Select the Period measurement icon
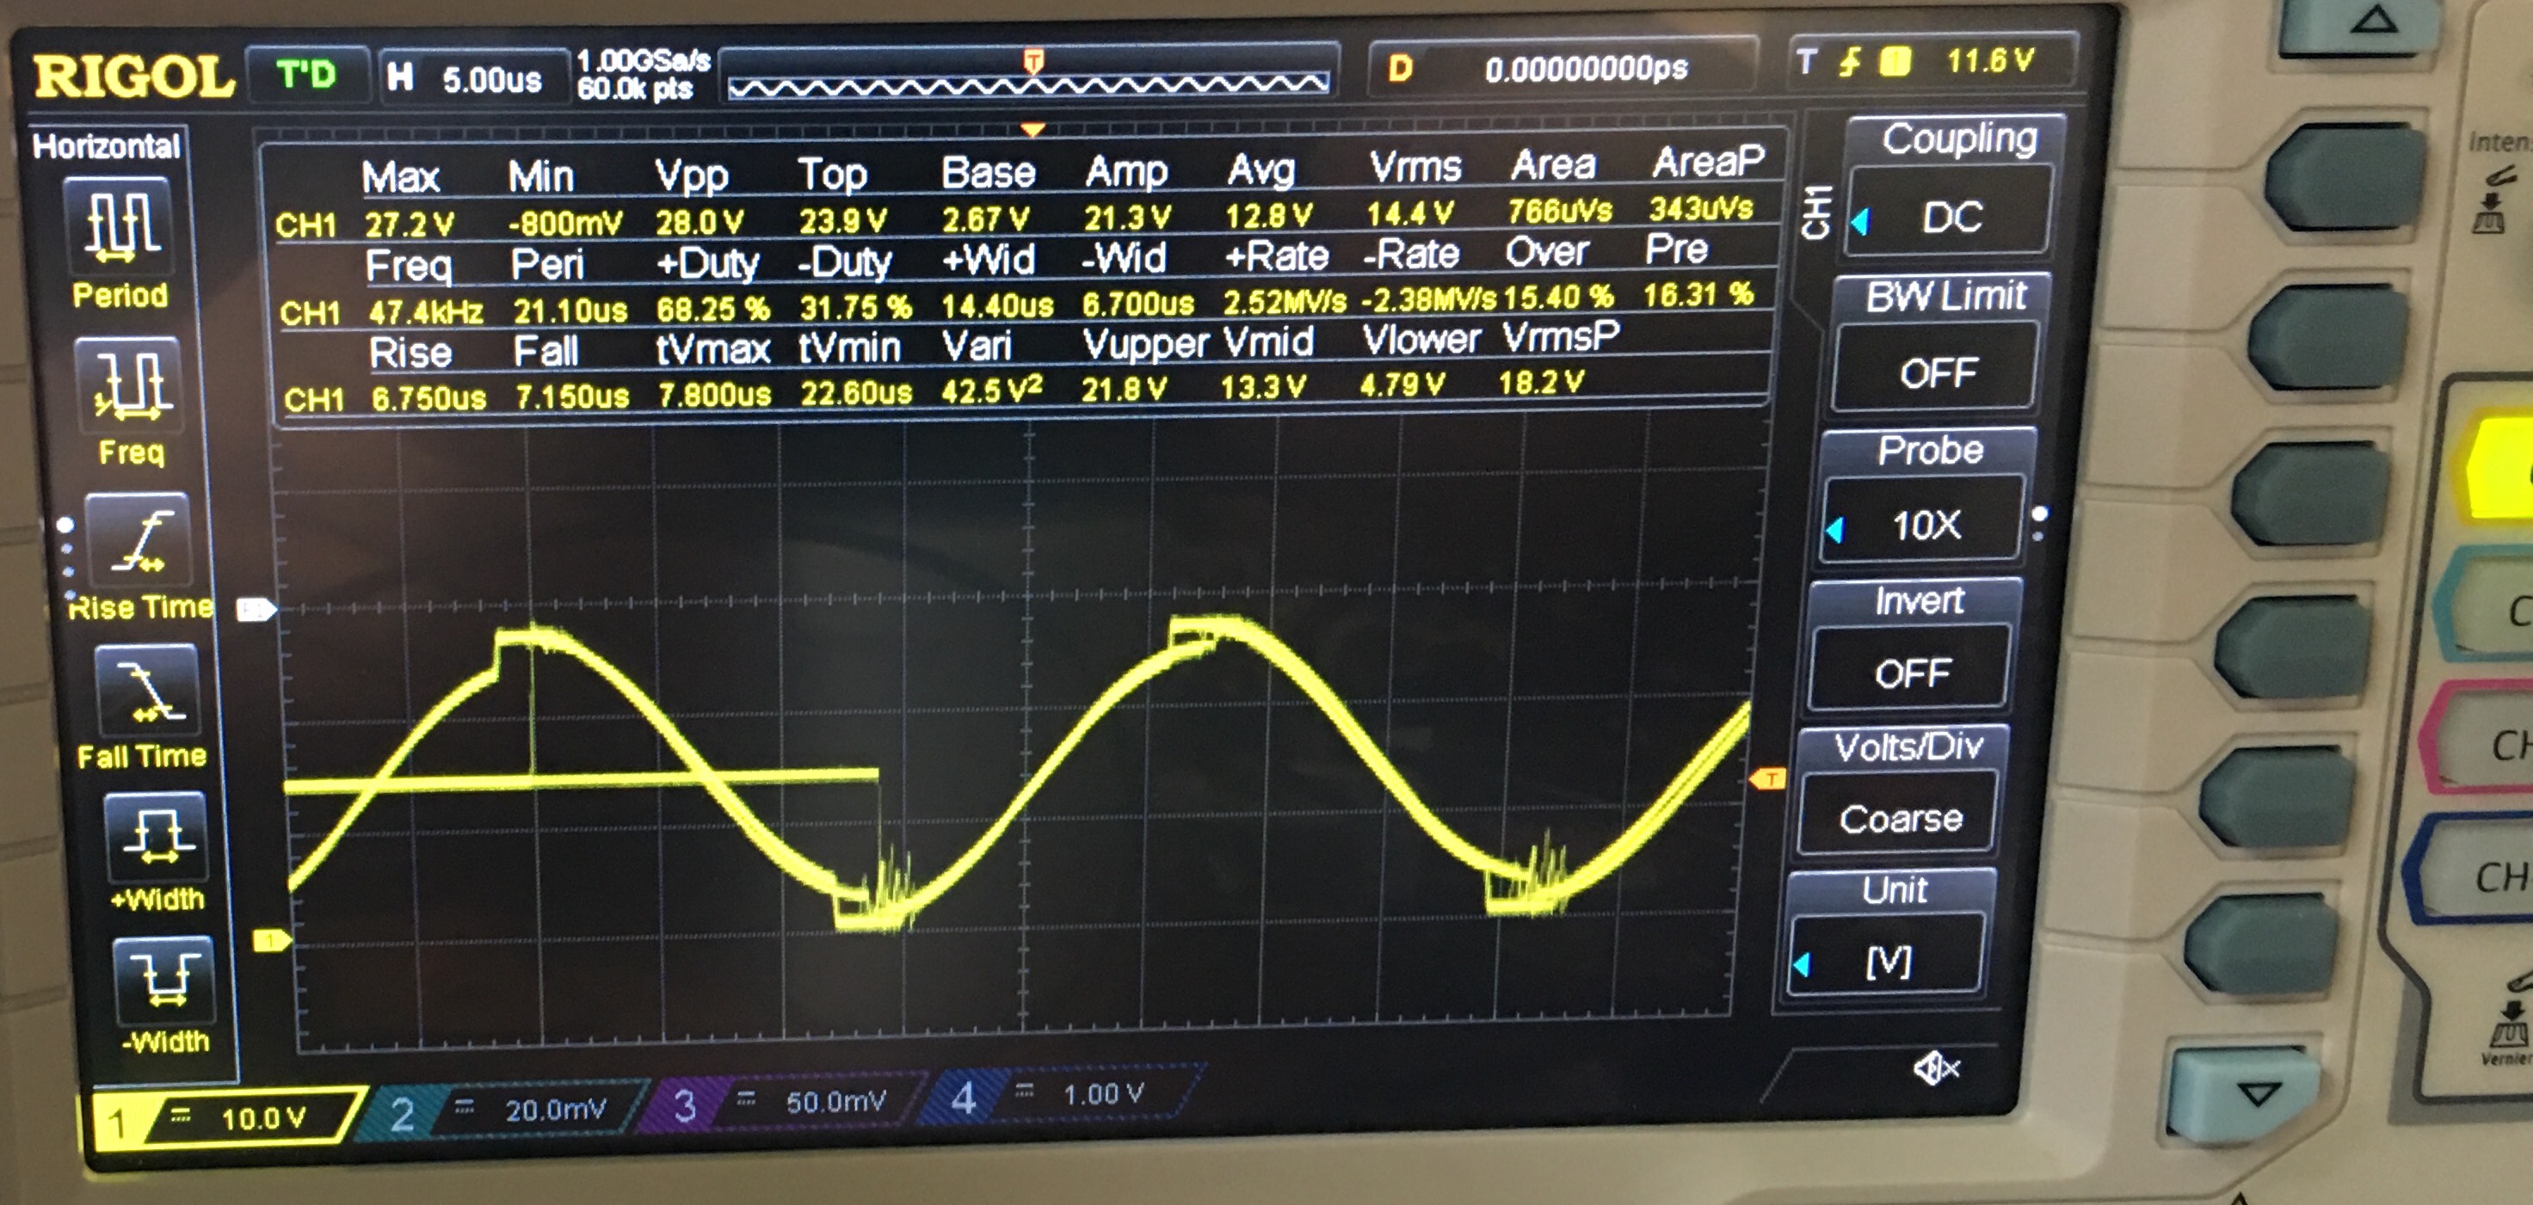The width and height of the screenshot is (2533, 1205). tap(119, 226)
